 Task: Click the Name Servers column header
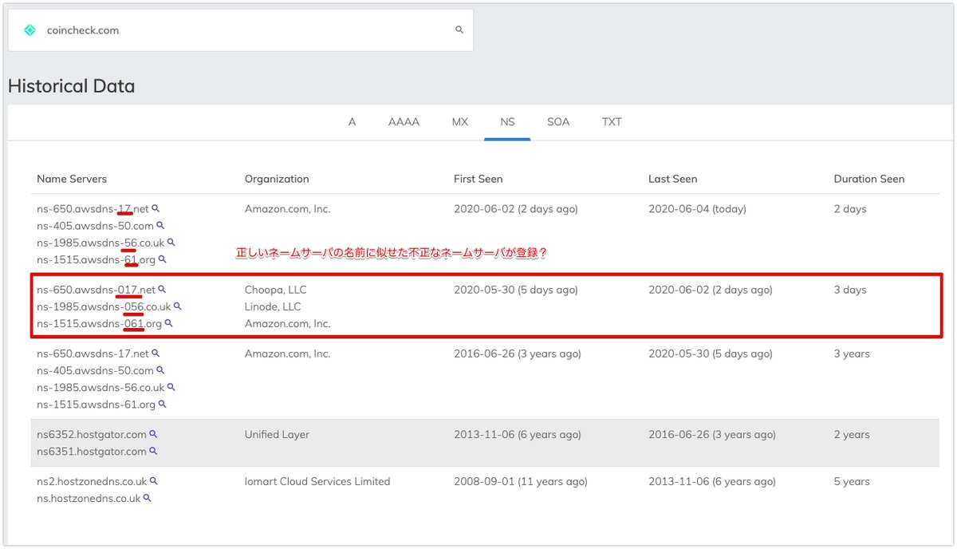point(72,179)
